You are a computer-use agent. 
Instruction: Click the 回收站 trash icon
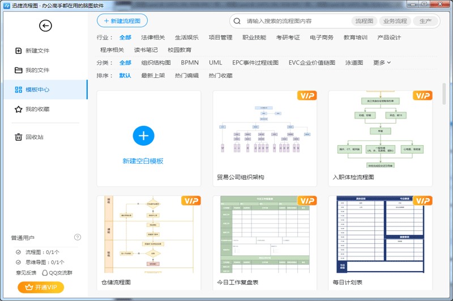18,137
